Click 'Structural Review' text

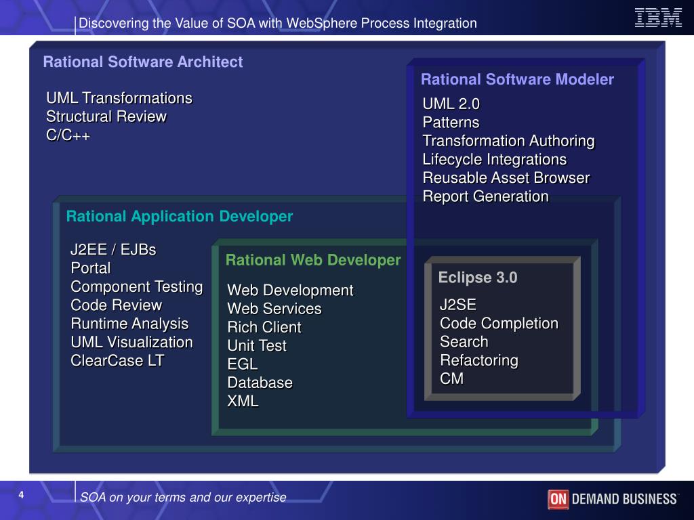click(106, 116)
